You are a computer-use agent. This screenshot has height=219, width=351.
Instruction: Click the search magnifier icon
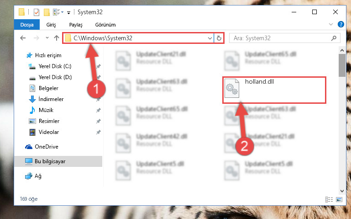334,38
